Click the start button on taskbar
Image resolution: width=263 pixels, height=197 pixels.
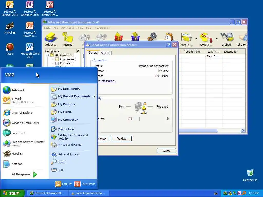click(x=12, y=193)
